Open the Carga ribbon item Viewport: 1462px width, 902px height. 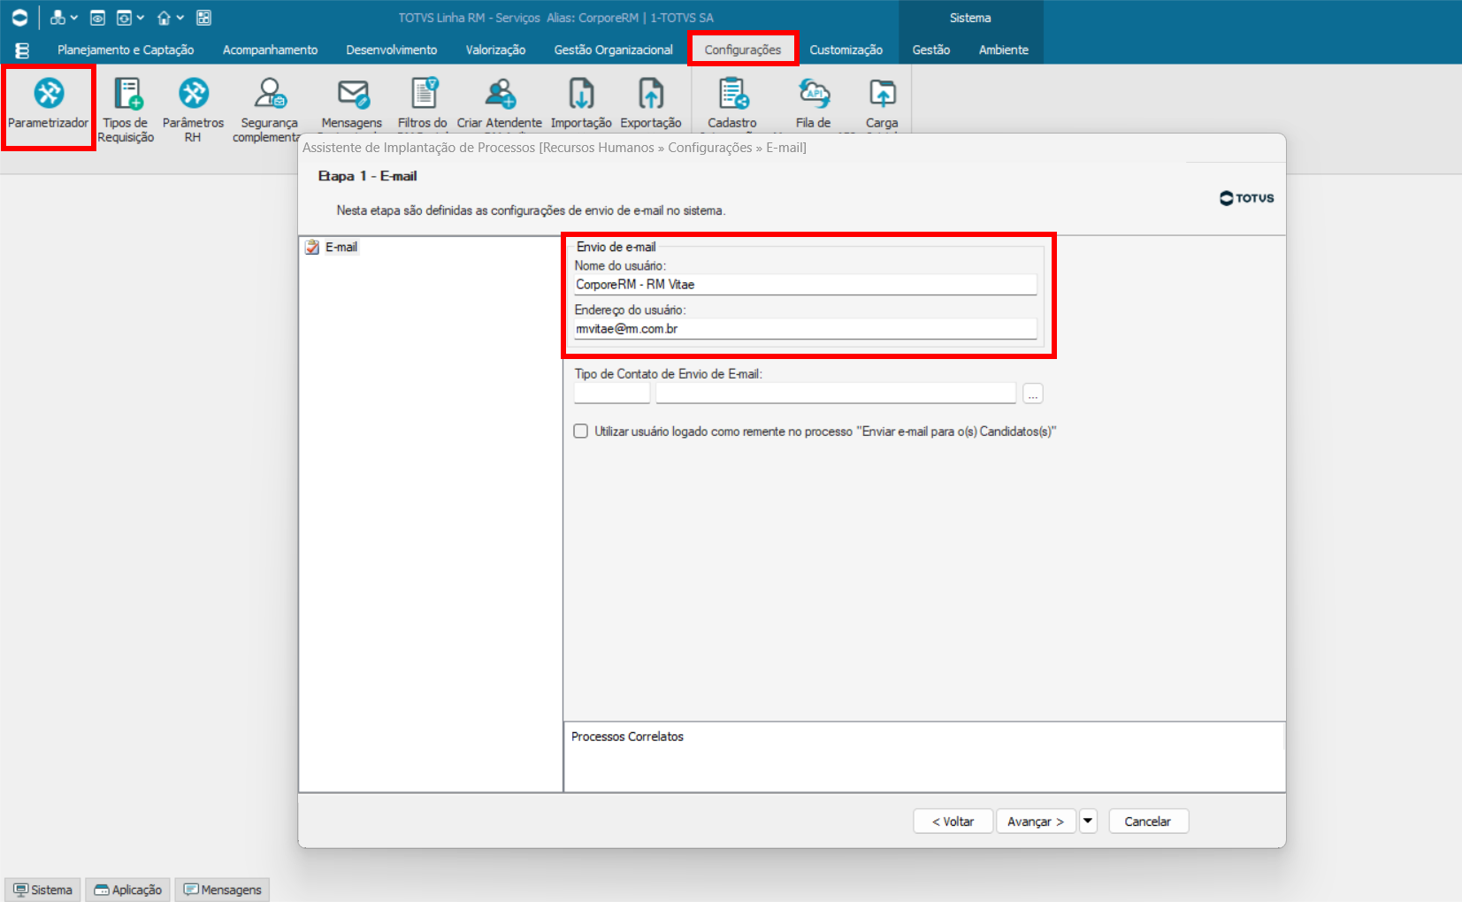pyautogui.click(x=882, y=103)
